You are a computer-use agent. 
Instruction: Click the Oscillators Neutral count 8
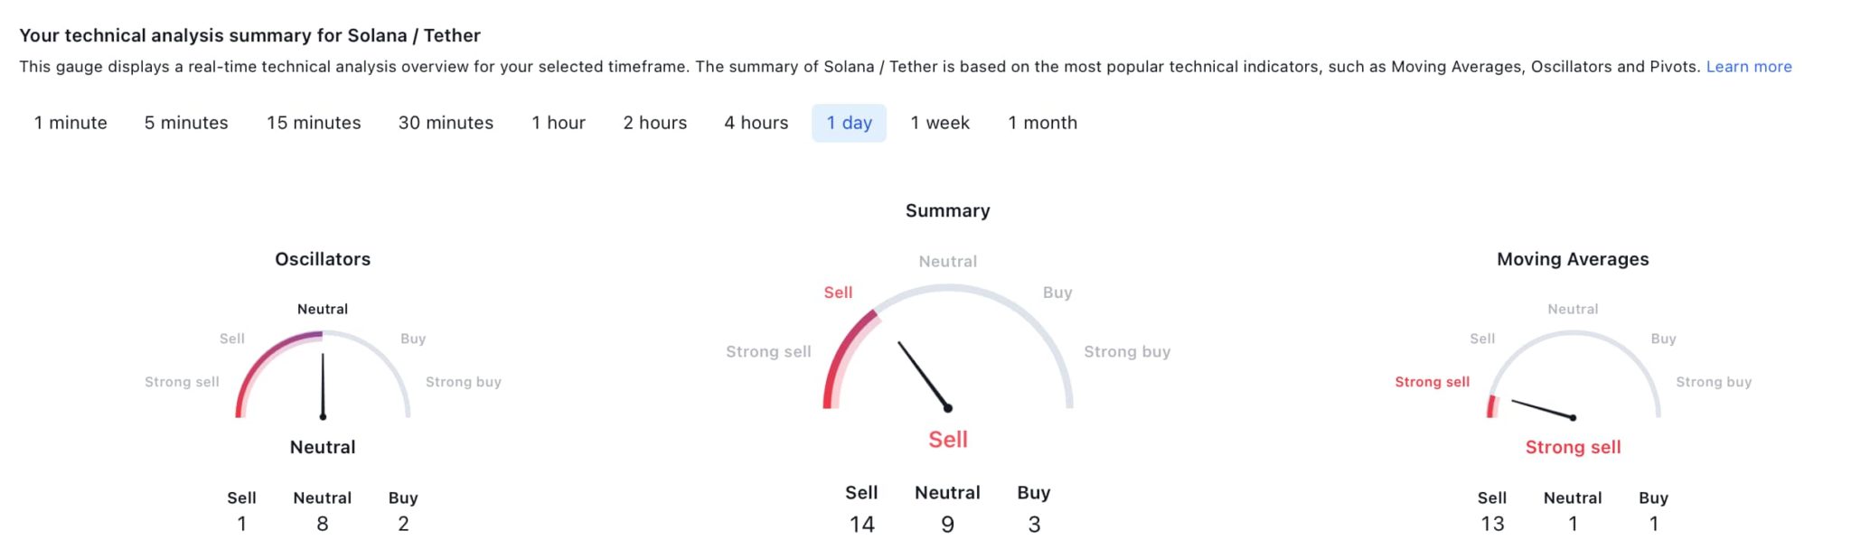coord(323,524)
